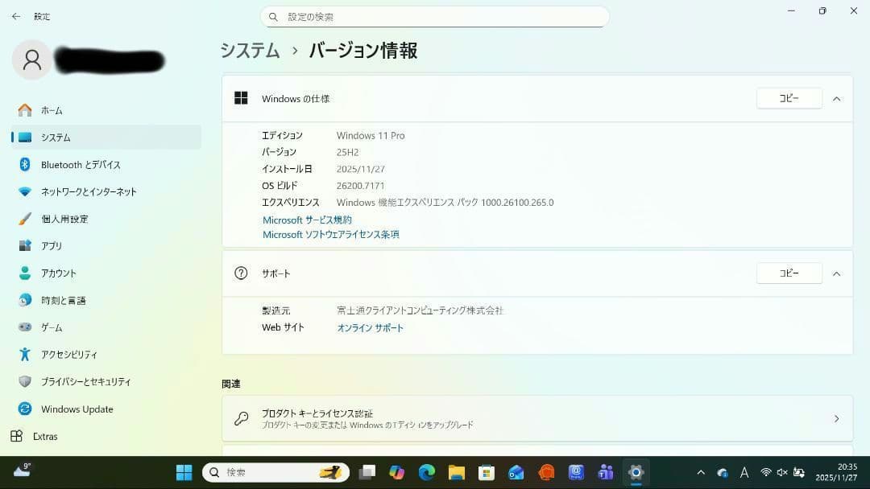Viewport: 870px width, 489px height.
Task: Open Bluetooth とデバイス settings from sidebar
Action: tap(81, 164)
